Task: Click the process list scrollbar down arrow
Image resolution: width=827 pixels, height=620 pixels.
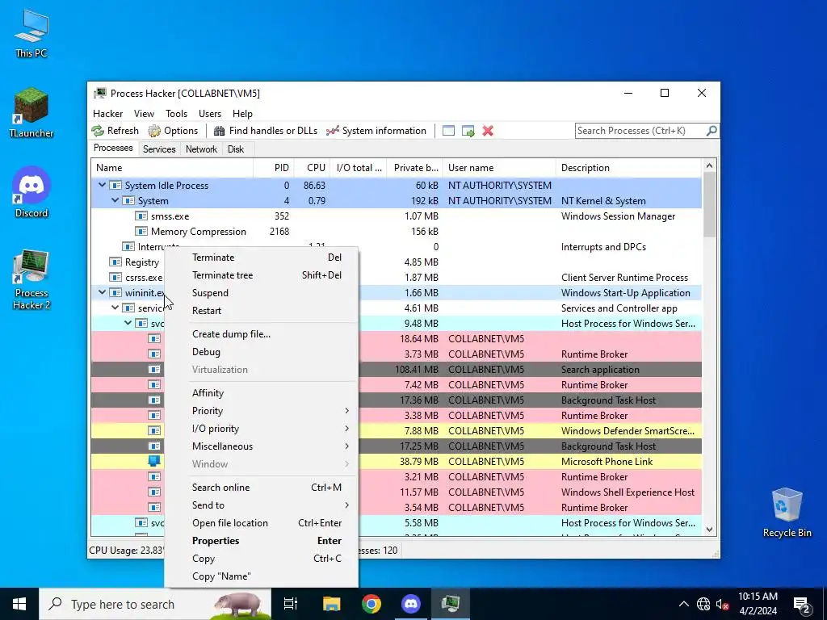Action: click(x=709, y=530)
